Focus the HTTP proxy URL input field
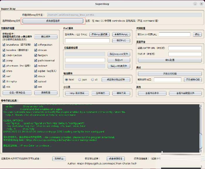 click(x=175, y=34)
